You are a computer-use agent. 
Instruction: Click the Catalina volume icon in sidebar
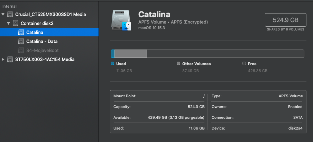click(21, 32)
